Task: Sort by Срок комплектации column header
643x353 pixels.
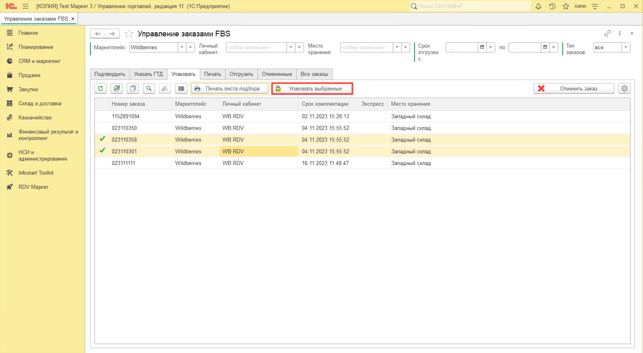Action: point(328,104)
